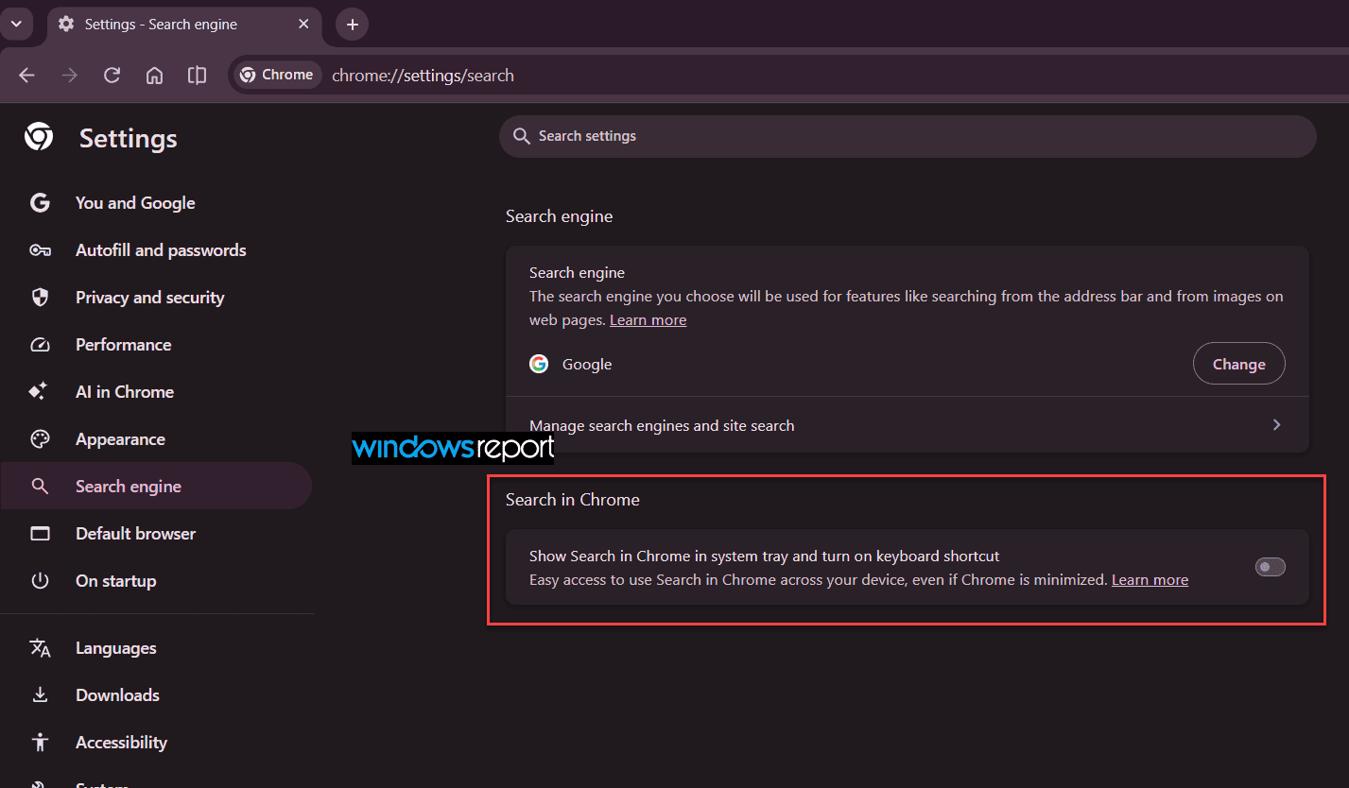Open the tab search dropdown arrow
The height and width of the screenshot is (788, 1349).
tap(16, 24)
